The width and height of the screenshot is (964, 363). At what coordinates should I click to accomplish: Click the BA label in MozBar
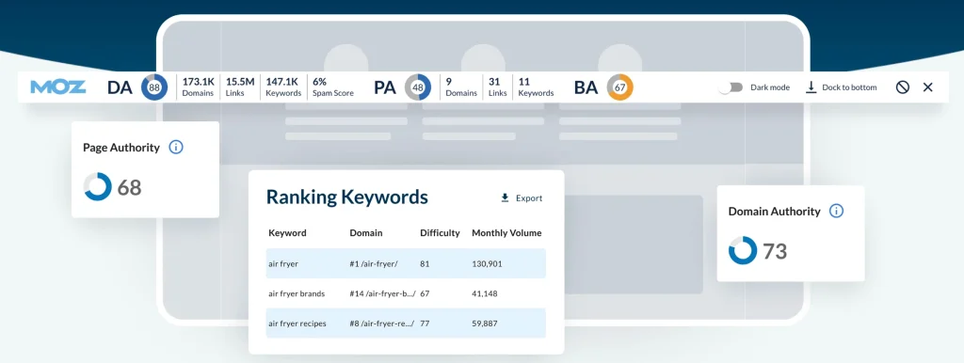586,87
